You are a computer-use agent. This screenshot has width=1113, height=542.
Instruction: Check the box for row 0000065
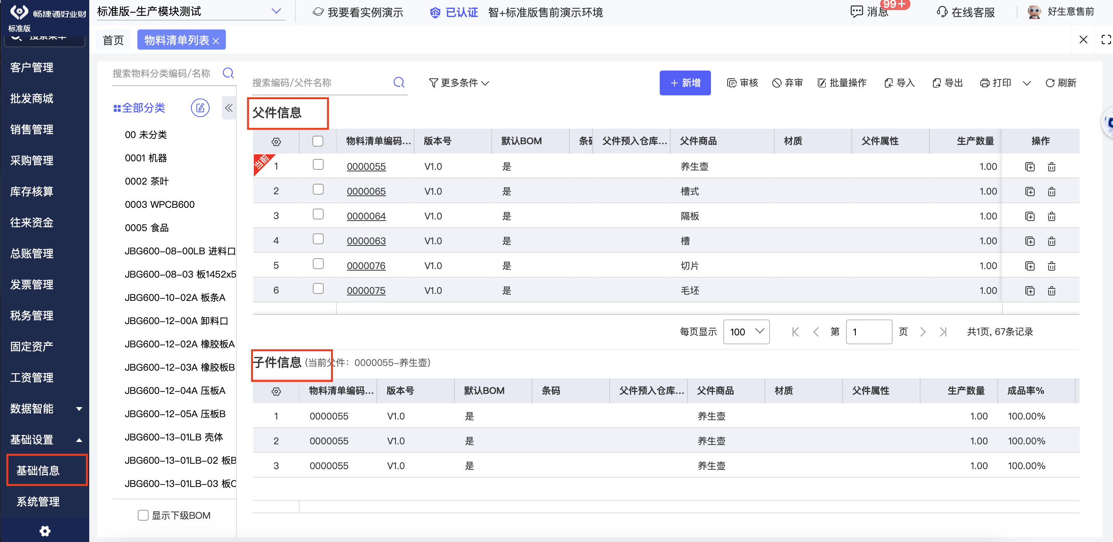(x=318, y=189)
